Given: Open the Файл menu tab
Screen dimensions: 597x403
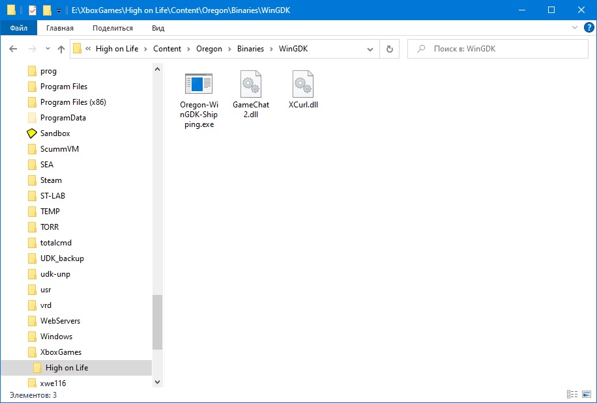Looking at the screenshot, I should point(19,28).
